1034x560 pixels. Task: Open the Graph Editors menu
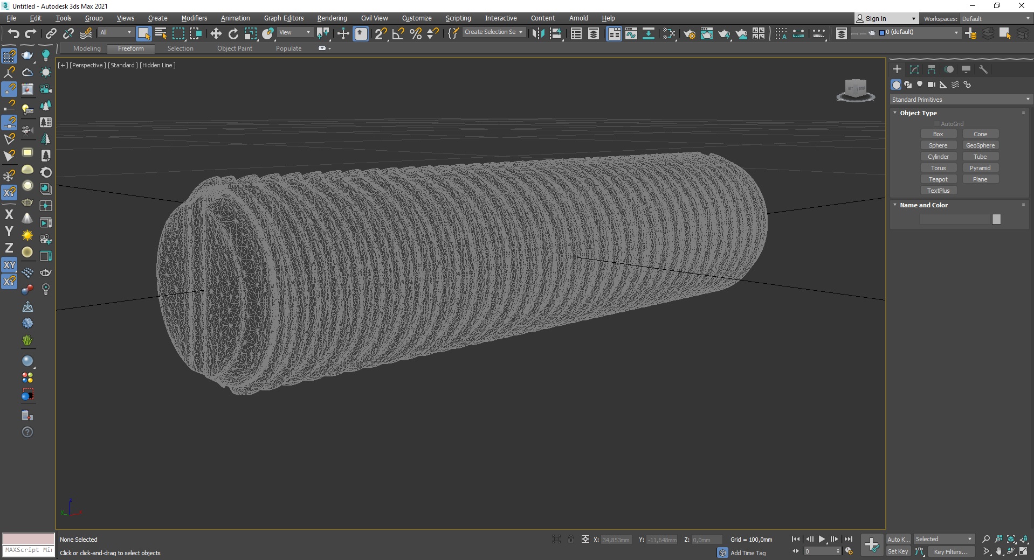pyautogui.click(x=284, y=18)
